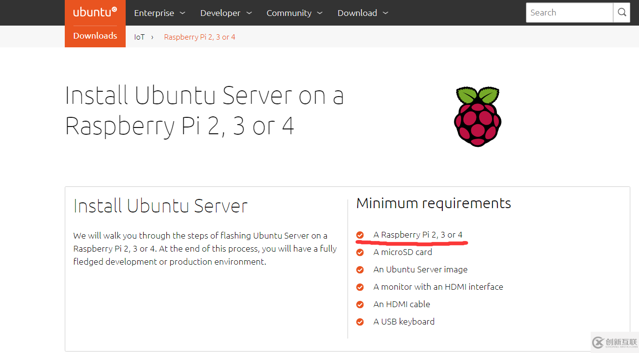Expand the chevron next to Developer

[249, 13]
